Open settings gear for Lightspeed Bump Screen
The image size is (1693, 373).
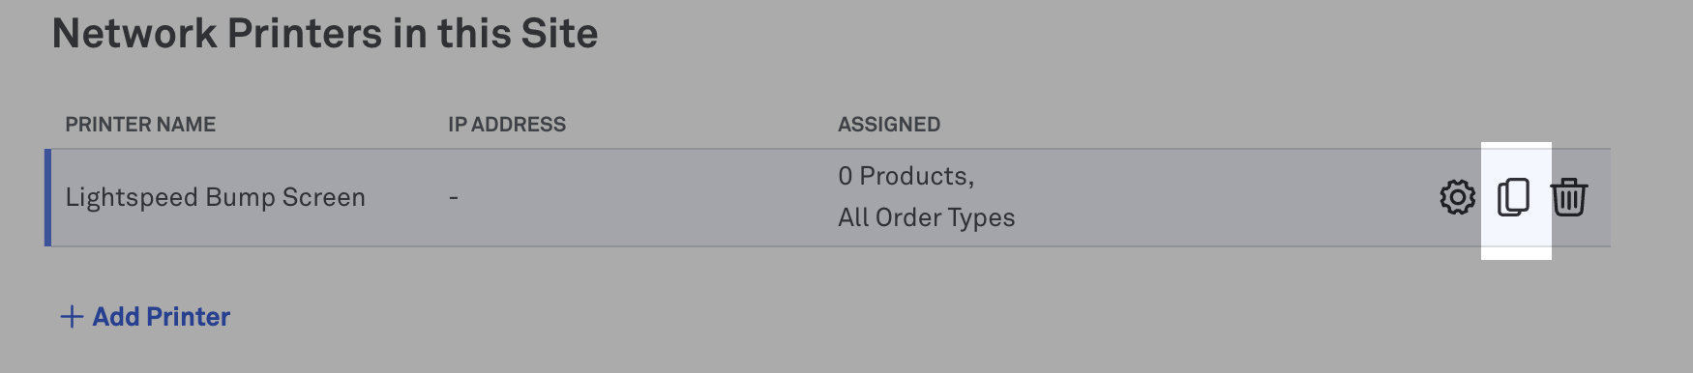1457,197
